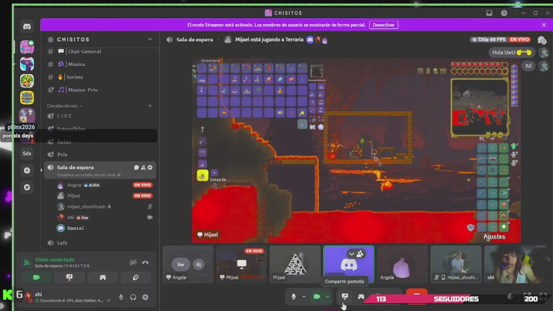Click the Add a Server plus icon
The image size is (553, 311).
(x=27, y=170)
